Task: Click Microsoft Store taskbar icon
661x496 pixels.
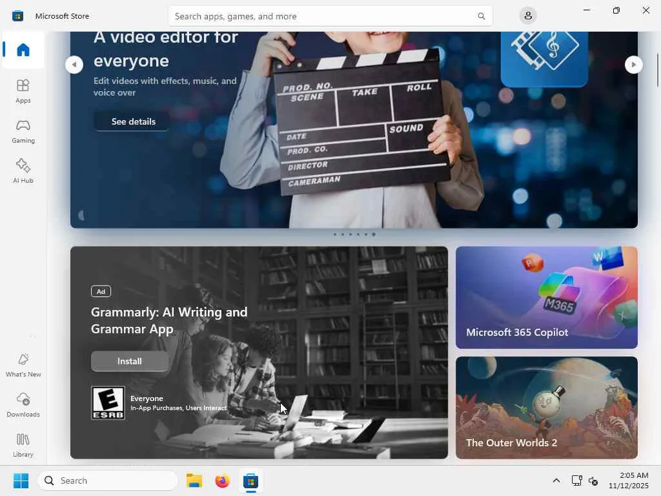Action: coord(250,480)
